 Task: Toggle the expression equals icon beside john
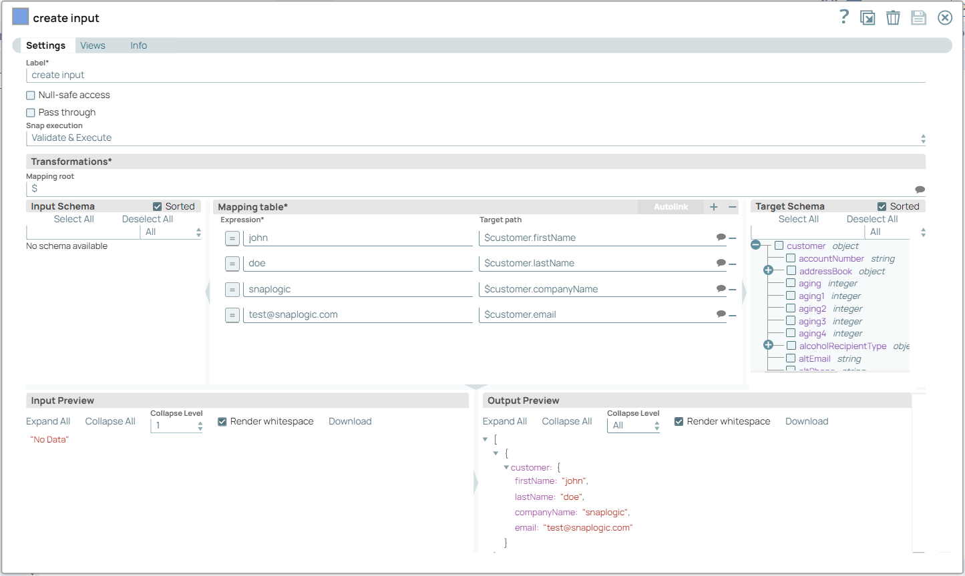(x=232, y=238)
